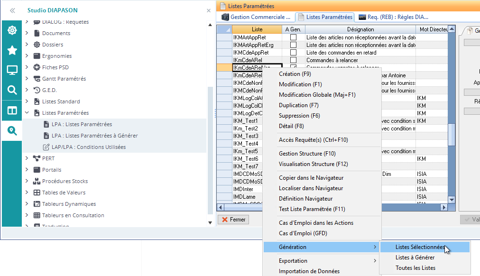Click the magnifying glass search icon
480x276 pixels.
(12, 90)
